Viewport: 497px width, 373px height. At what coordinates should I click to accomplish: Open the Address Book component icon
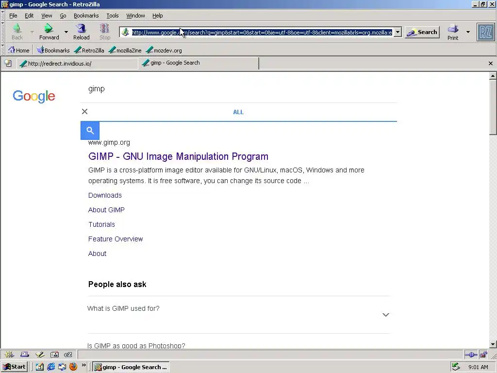click(54, 355)
